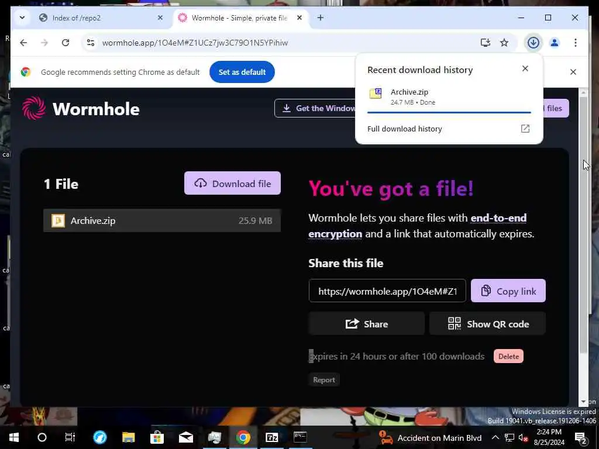The height and width of the screenshot is (449, 599).
Task: Close the Index of /repo2 tab
Action: click(x=160, y=18)
